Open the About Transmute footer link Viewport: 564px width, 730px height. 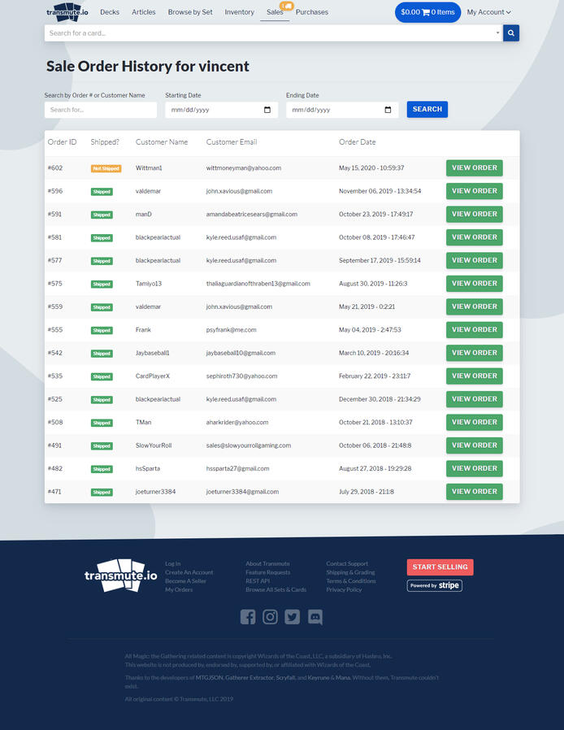[x=267, y=564]
